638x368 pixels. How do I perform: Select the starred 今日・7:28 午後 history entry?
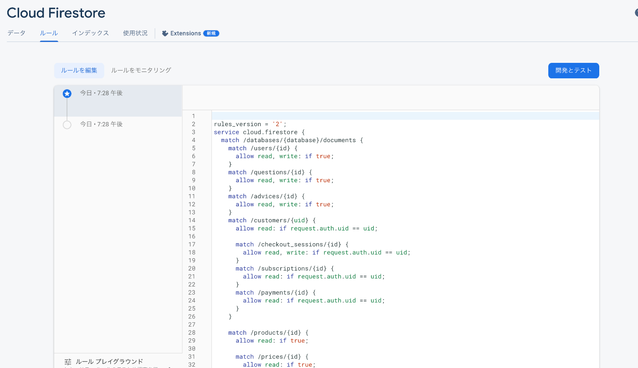pyautogui.click(x=118, y=101)
